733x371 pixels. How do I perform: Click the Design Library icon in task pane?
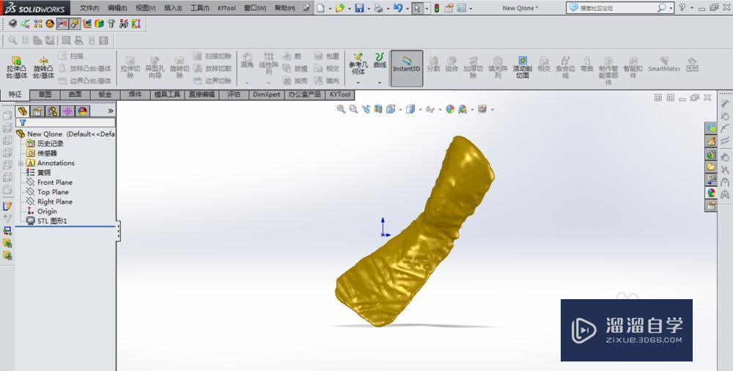(x=711, y=154)
